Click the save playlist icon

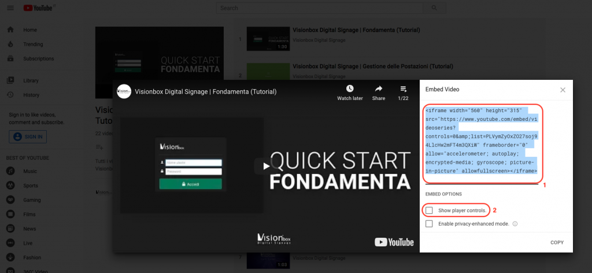(x=99, y=147)
